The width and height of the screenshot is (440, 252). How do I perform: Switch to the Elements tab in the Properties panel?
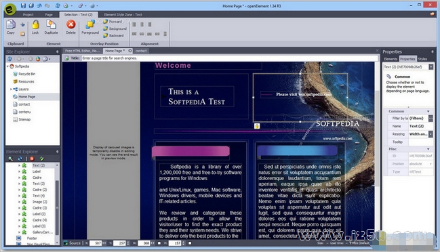pos(391,59)
